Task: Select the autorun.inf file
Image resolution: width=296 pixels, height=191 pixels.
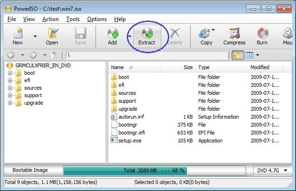Action: click(131, 117)
